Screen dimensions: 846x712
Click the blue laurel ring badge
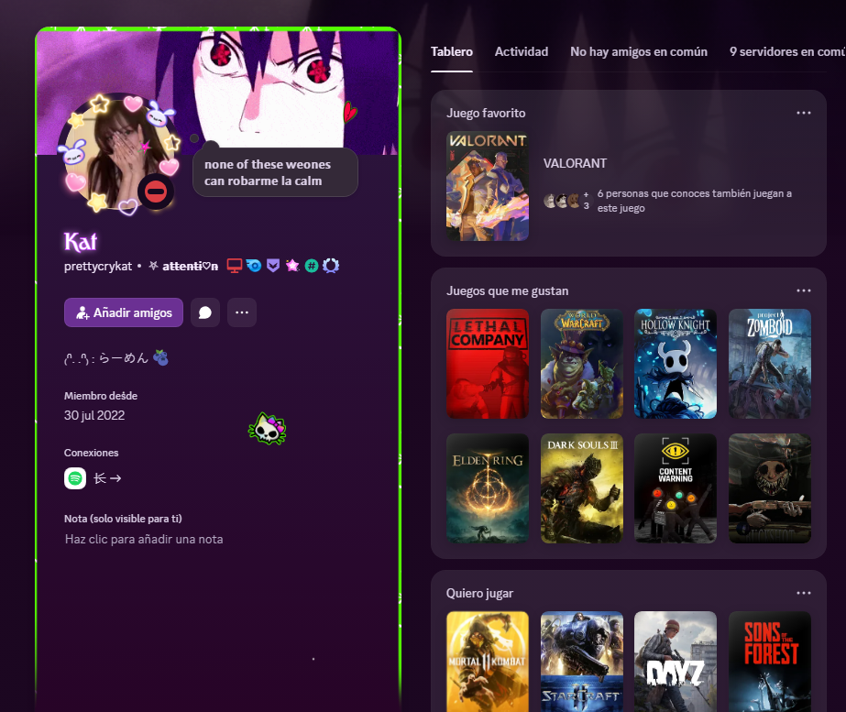[331, 266]
